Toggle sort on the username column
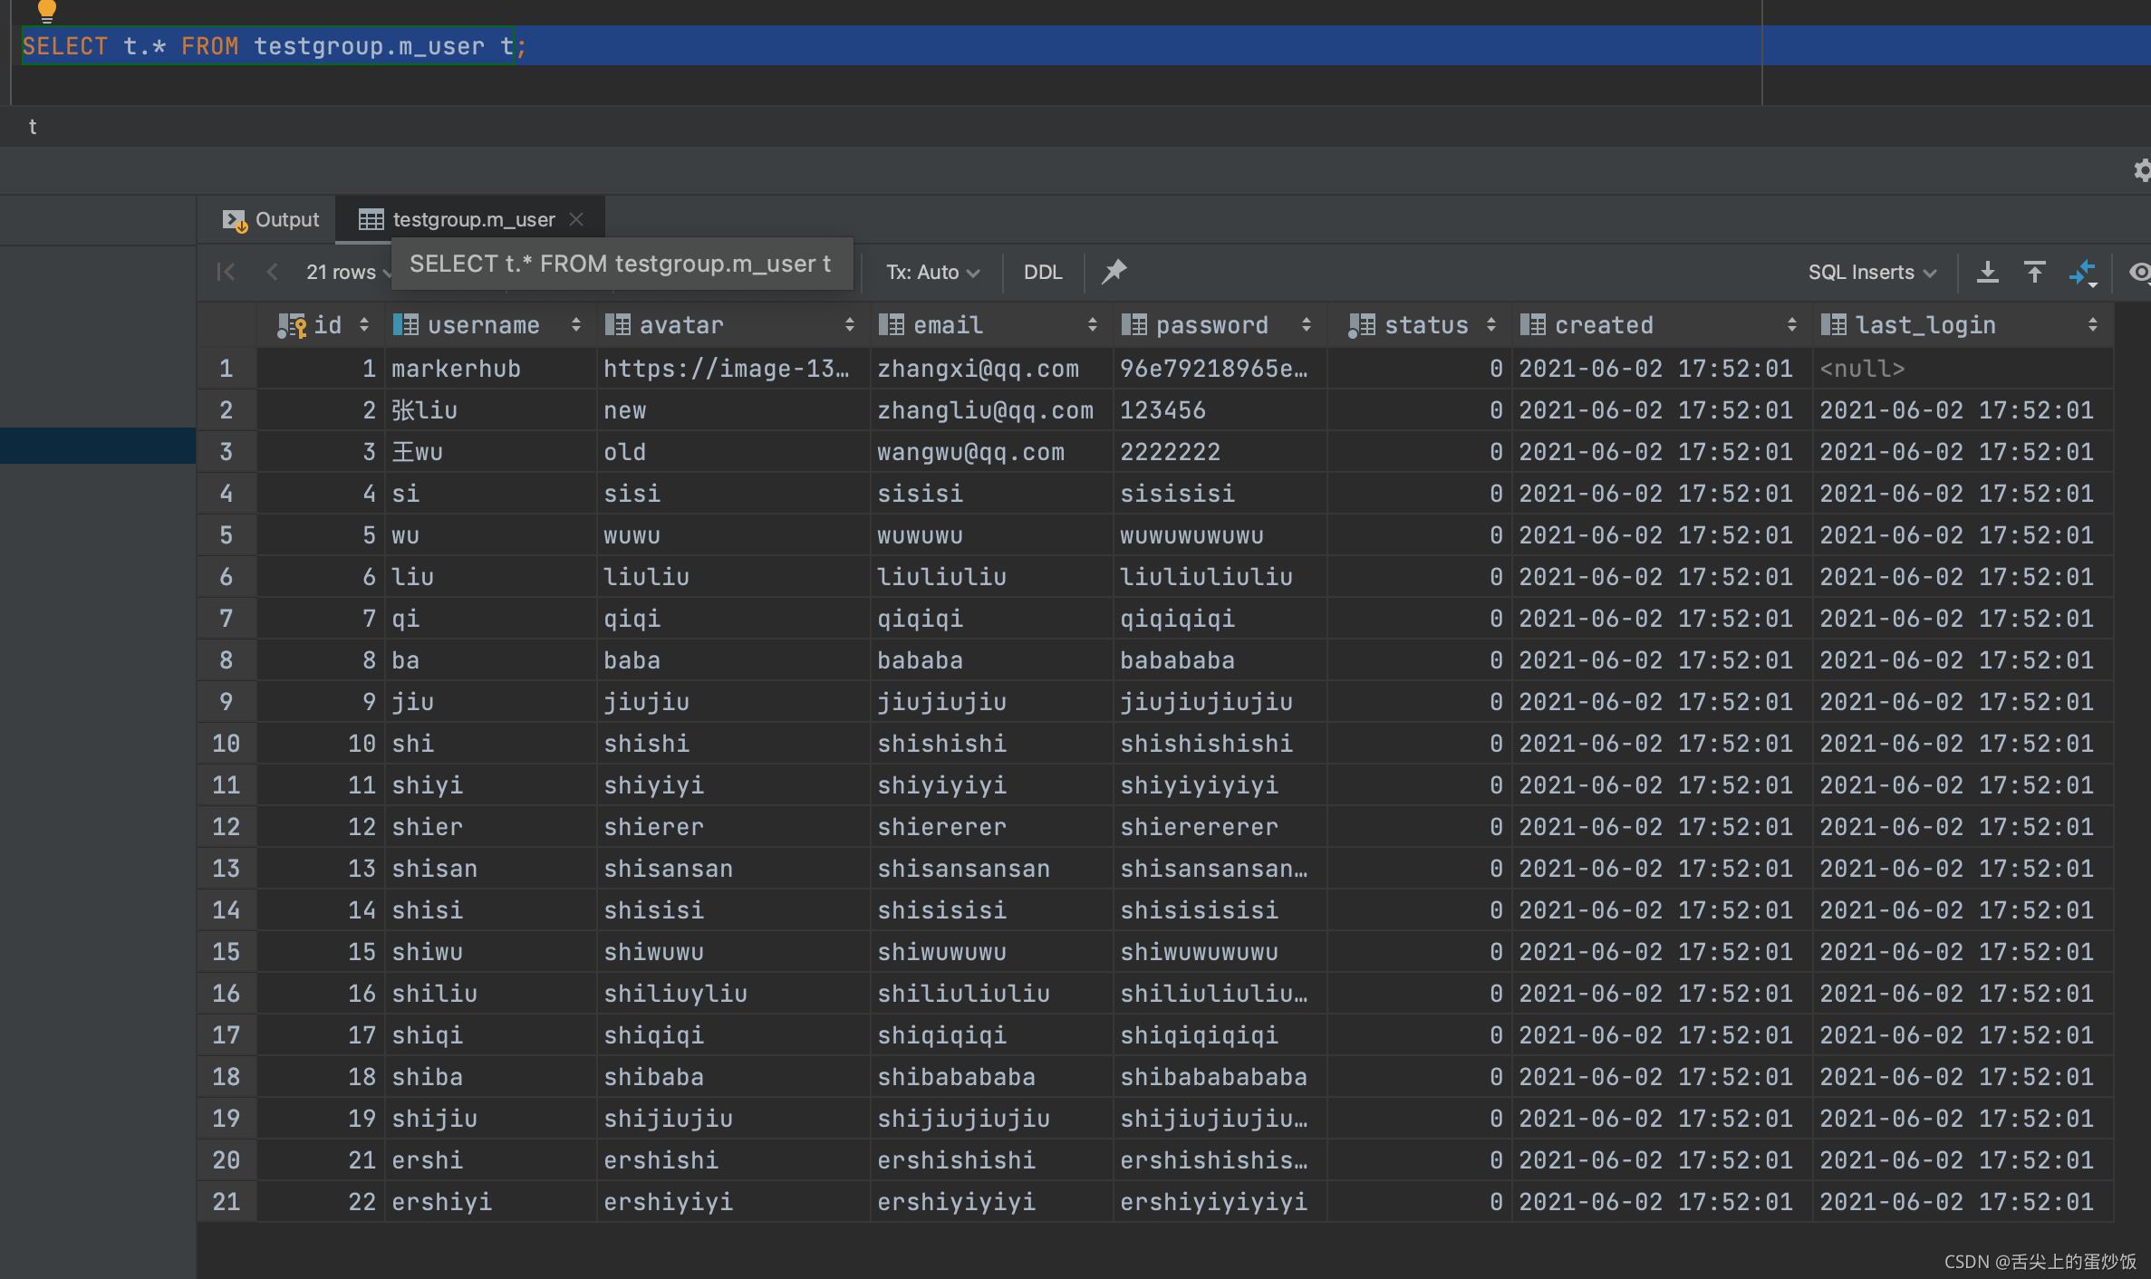This screenshot has width=2151, height=1279. pos(576,325)
